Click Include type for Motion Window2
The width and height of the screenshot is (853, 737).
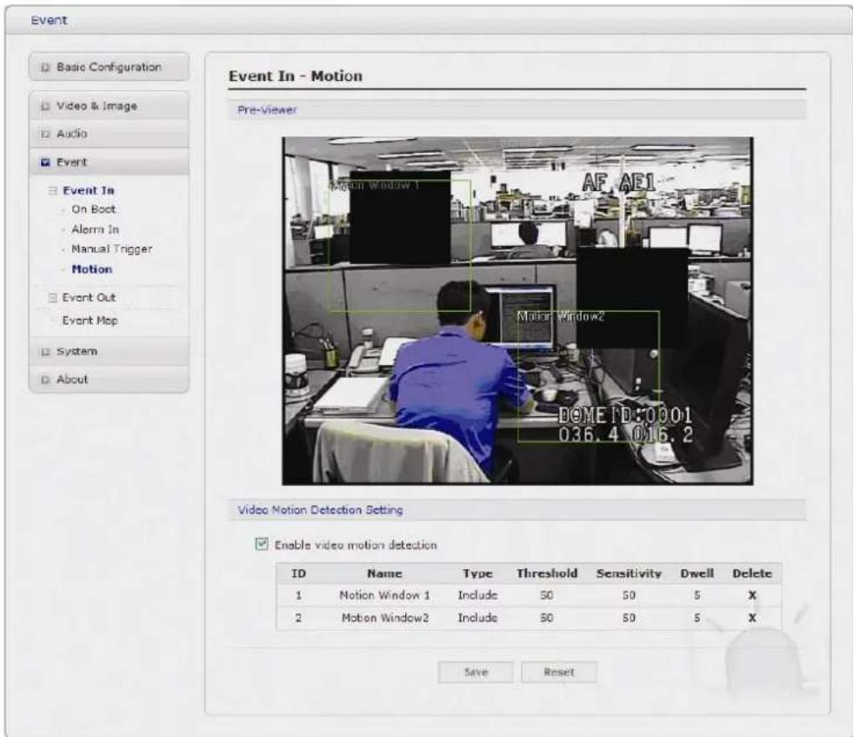pos(477,618)
